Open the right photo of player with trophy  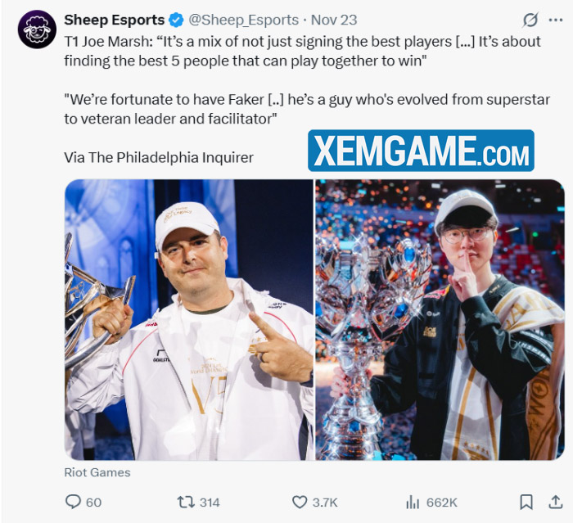[440, 319]
